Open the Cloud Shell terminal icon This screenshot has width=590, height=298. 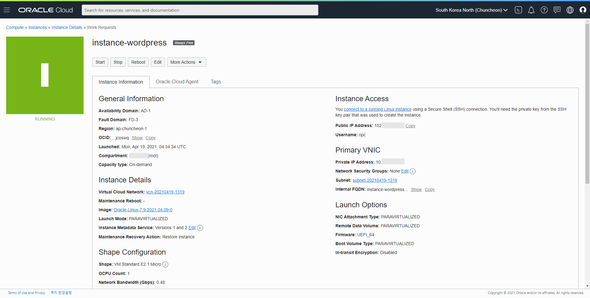click(518, 10)
